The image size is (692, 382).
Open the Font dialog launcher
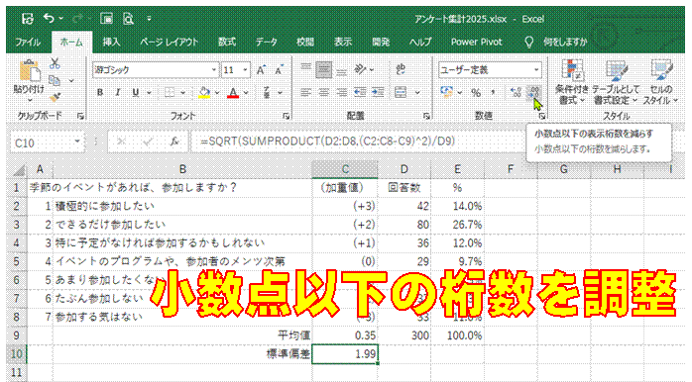[286, 116]
